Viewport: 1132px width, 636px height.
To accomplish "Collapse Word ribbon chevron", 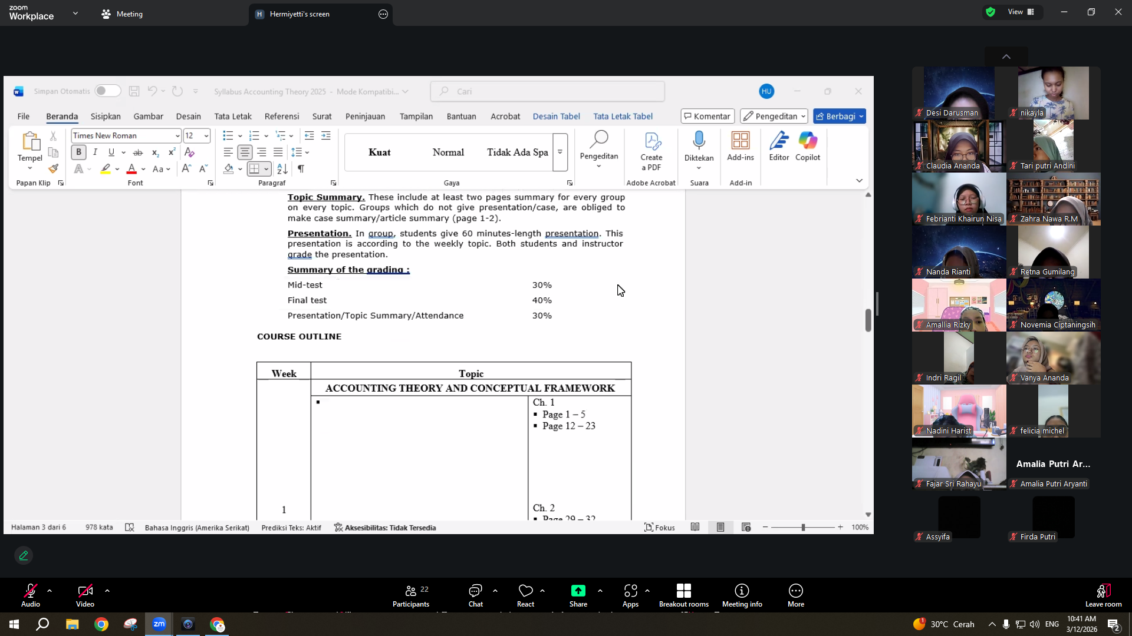I will point(859,181).
